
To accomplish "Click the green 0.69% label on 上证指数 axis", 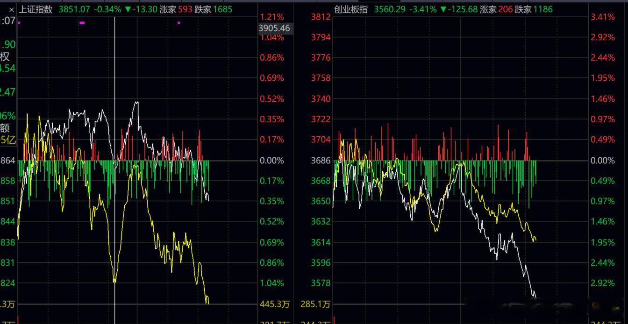I will tap(272, 242).
